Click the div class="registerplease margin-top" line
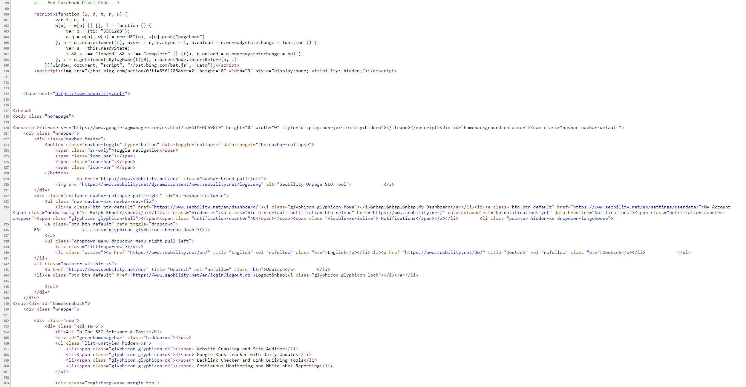The image size is (746, 387). (107, 383)
